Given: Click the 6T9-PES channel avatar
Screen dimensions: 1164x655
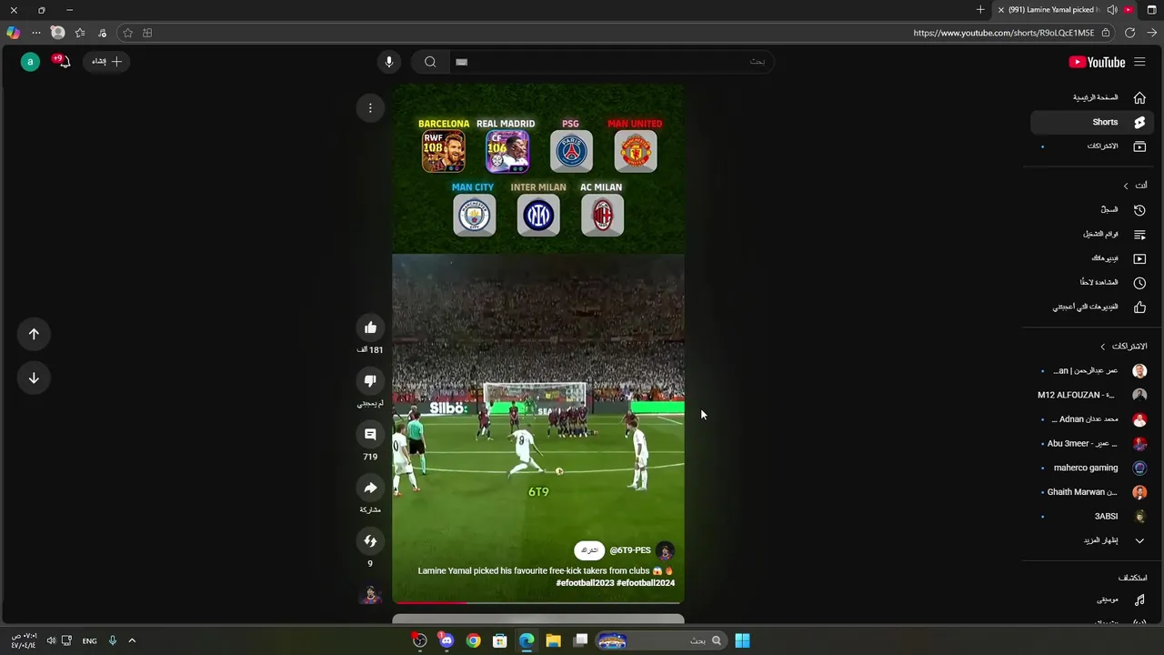Looking at the screenshot, I should coord(666,550).
